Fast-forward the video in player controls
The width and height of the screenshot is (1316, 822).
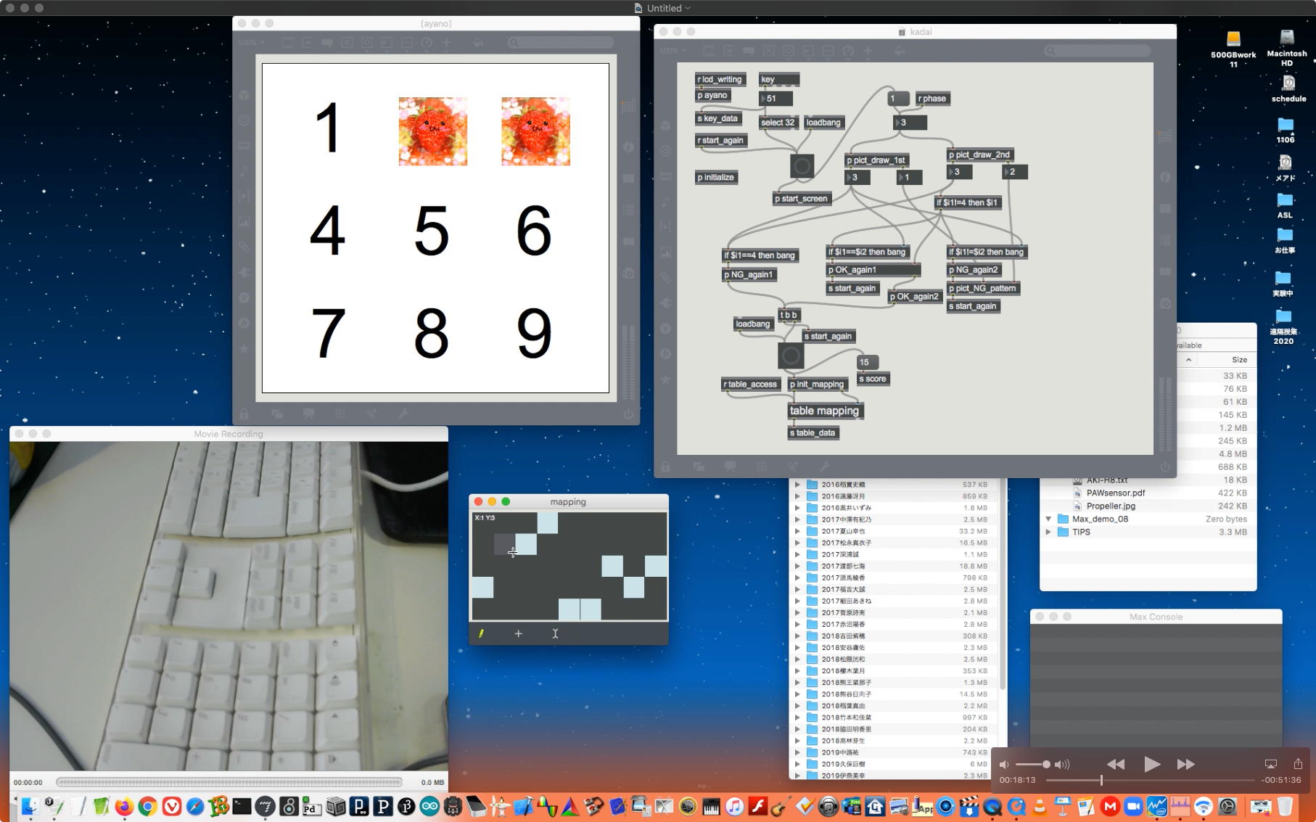[x=1185, y=764]
